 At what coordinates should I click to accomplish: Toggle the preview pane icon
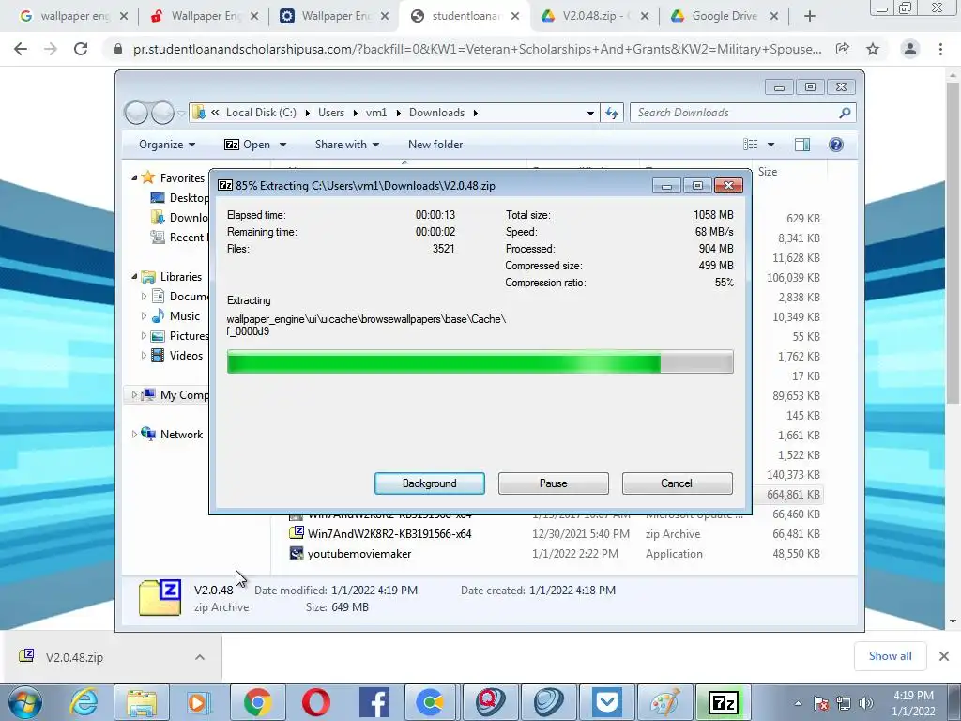[x=802, y=145]
